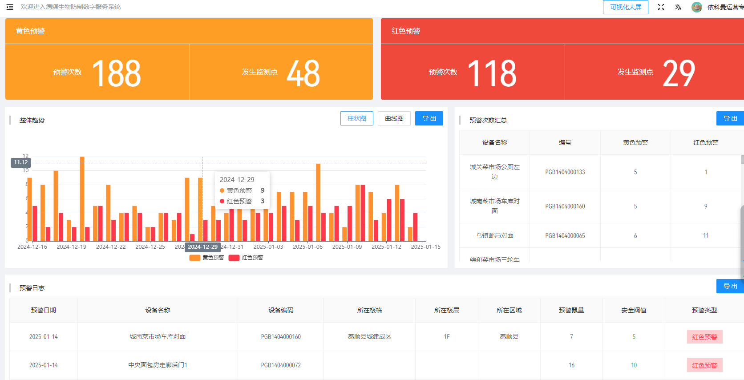
Task: Open the language translation icon
Action: tap(678, 7)
